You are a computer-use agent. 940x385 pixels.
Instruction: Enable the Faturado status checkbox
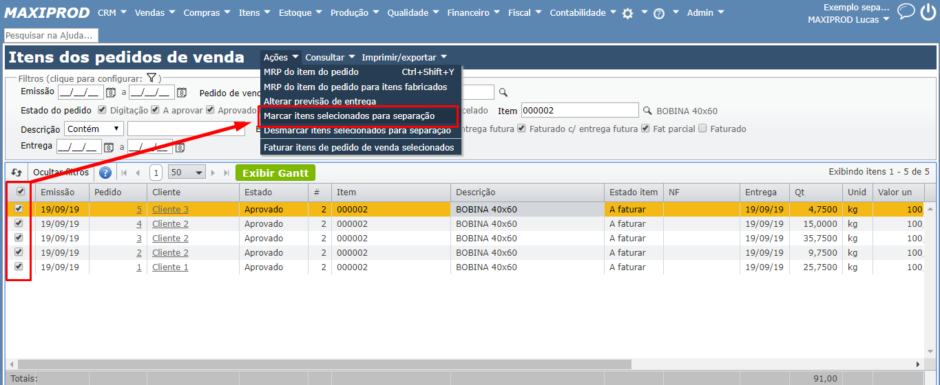702,129
